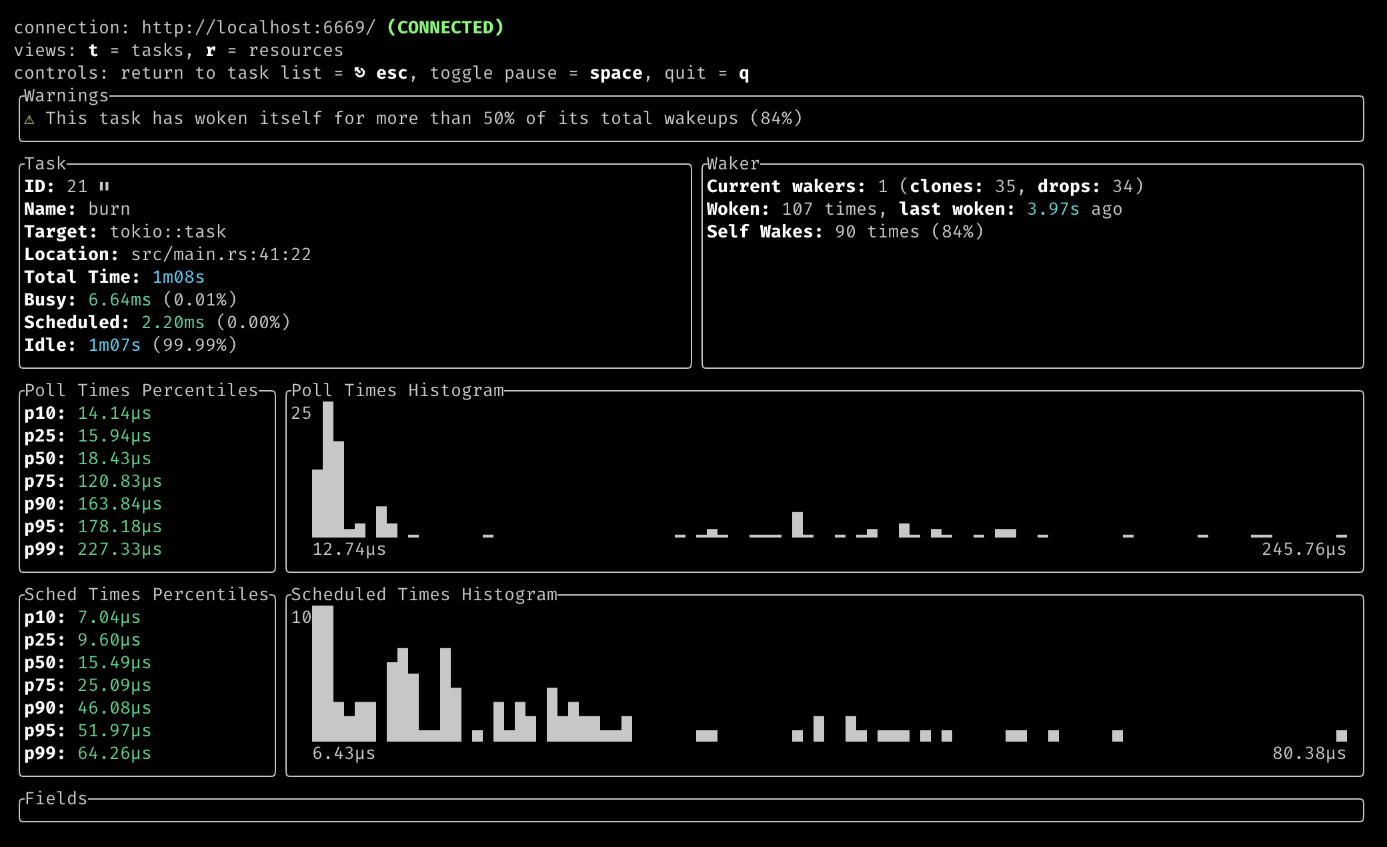Click the 'q' quit key hint
Screen dimensions: 1387x847
click(744, 73)
